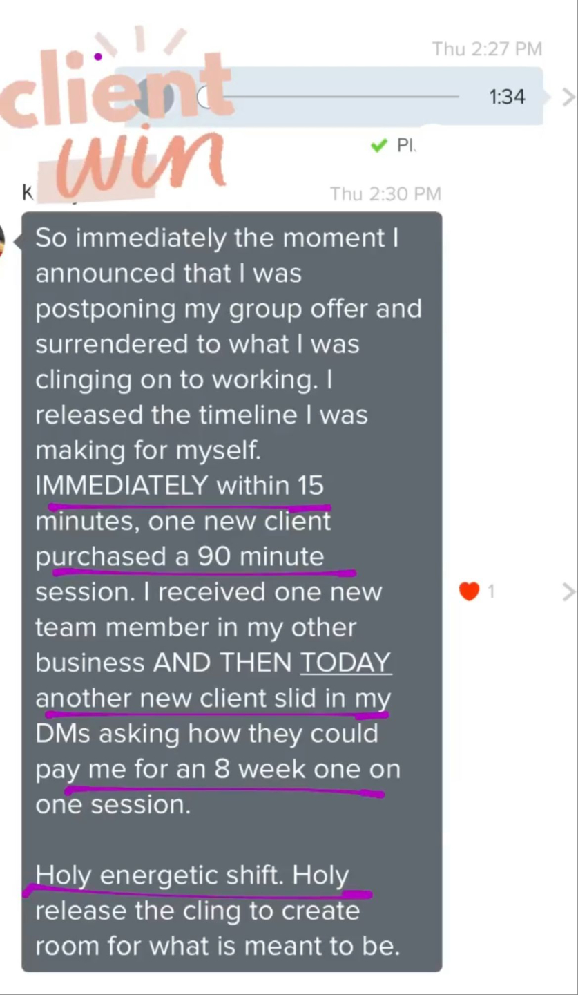Select the handwritten "win" sticker
The width and height of the screenshot is (578, 995).
[143, 162]
